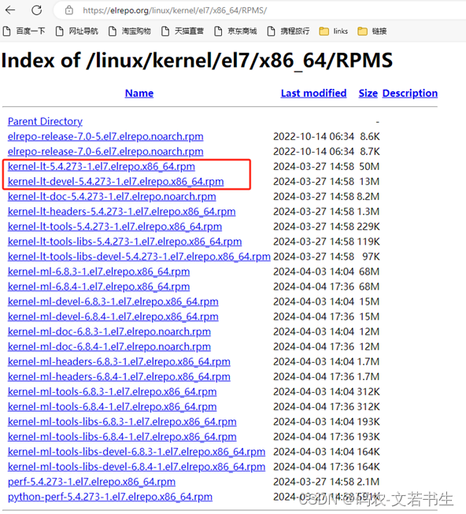466x514 pixels.
Task: Open the 京东商城 bookmark
Action: pyautogui.click(x=235, y=31)
